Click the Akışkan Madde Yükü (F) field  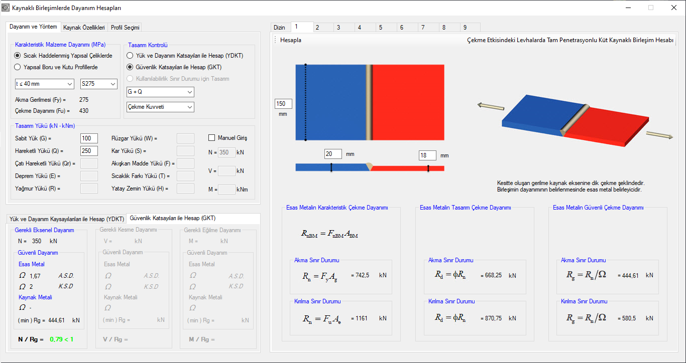[186, 163]
